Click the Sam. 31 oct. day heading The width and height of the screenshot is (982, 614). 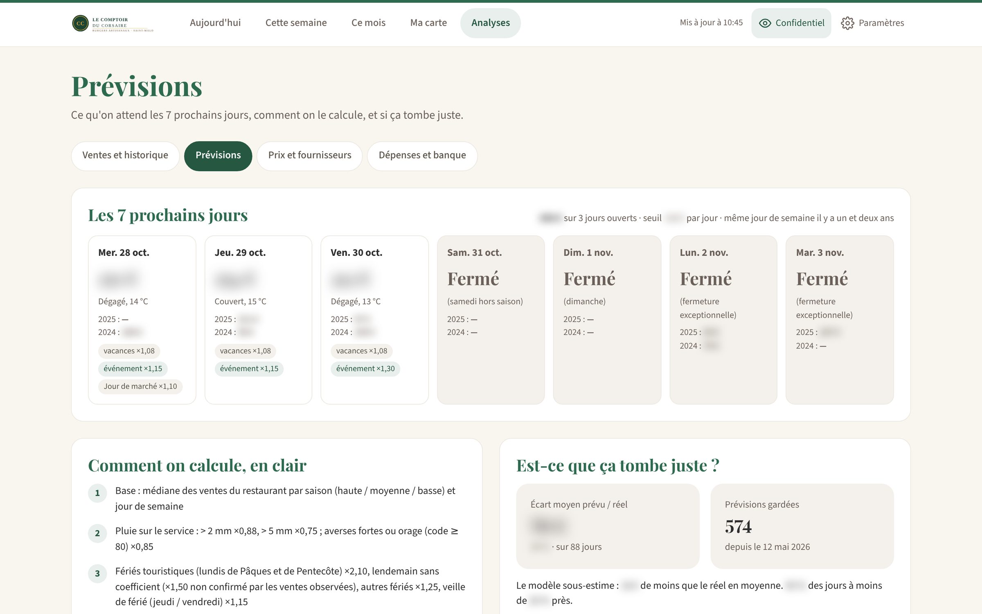click(x=474, y=253)
